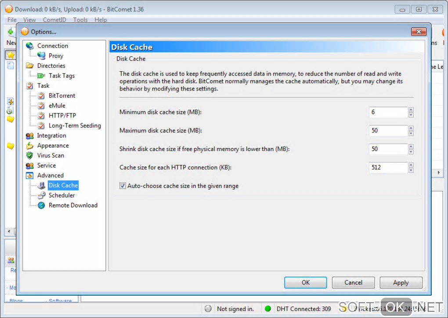
Task: Select Virus Scan in options tree
Action: tap(51, 155)
